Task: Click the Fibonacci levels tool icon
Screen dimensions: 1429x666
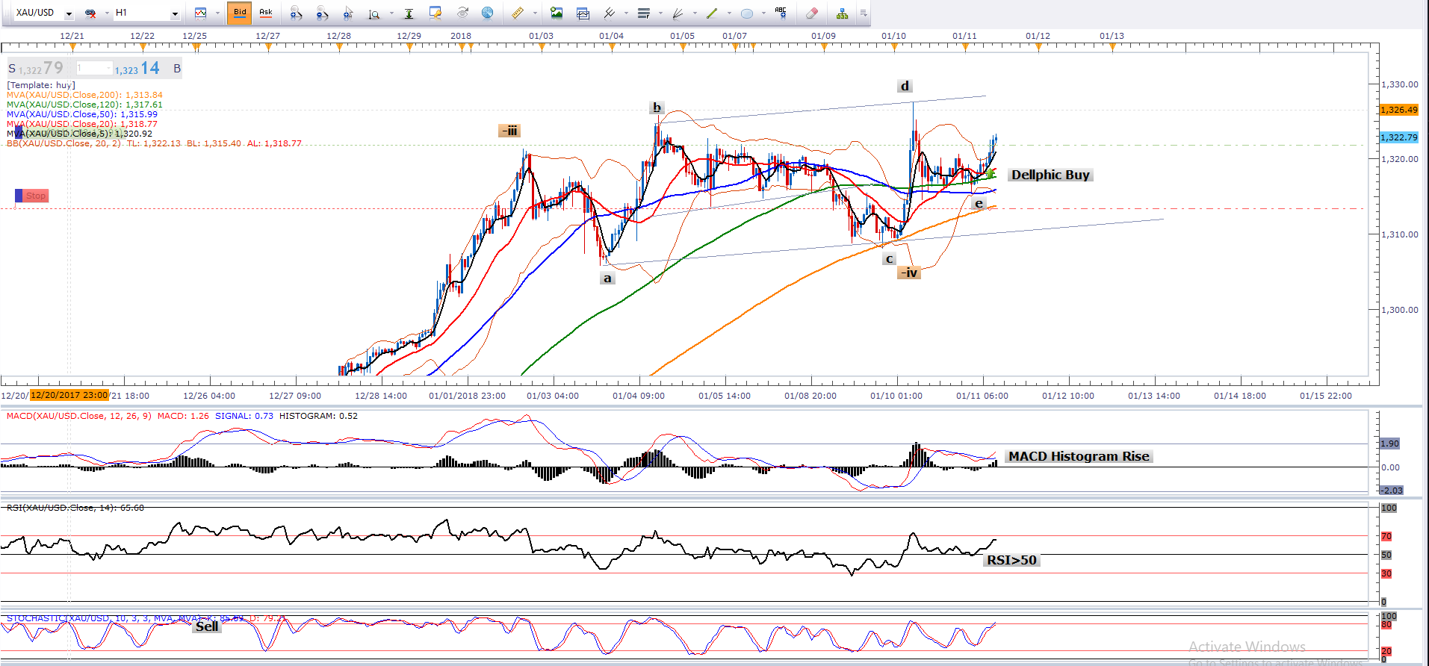Action: pos(643,13)
